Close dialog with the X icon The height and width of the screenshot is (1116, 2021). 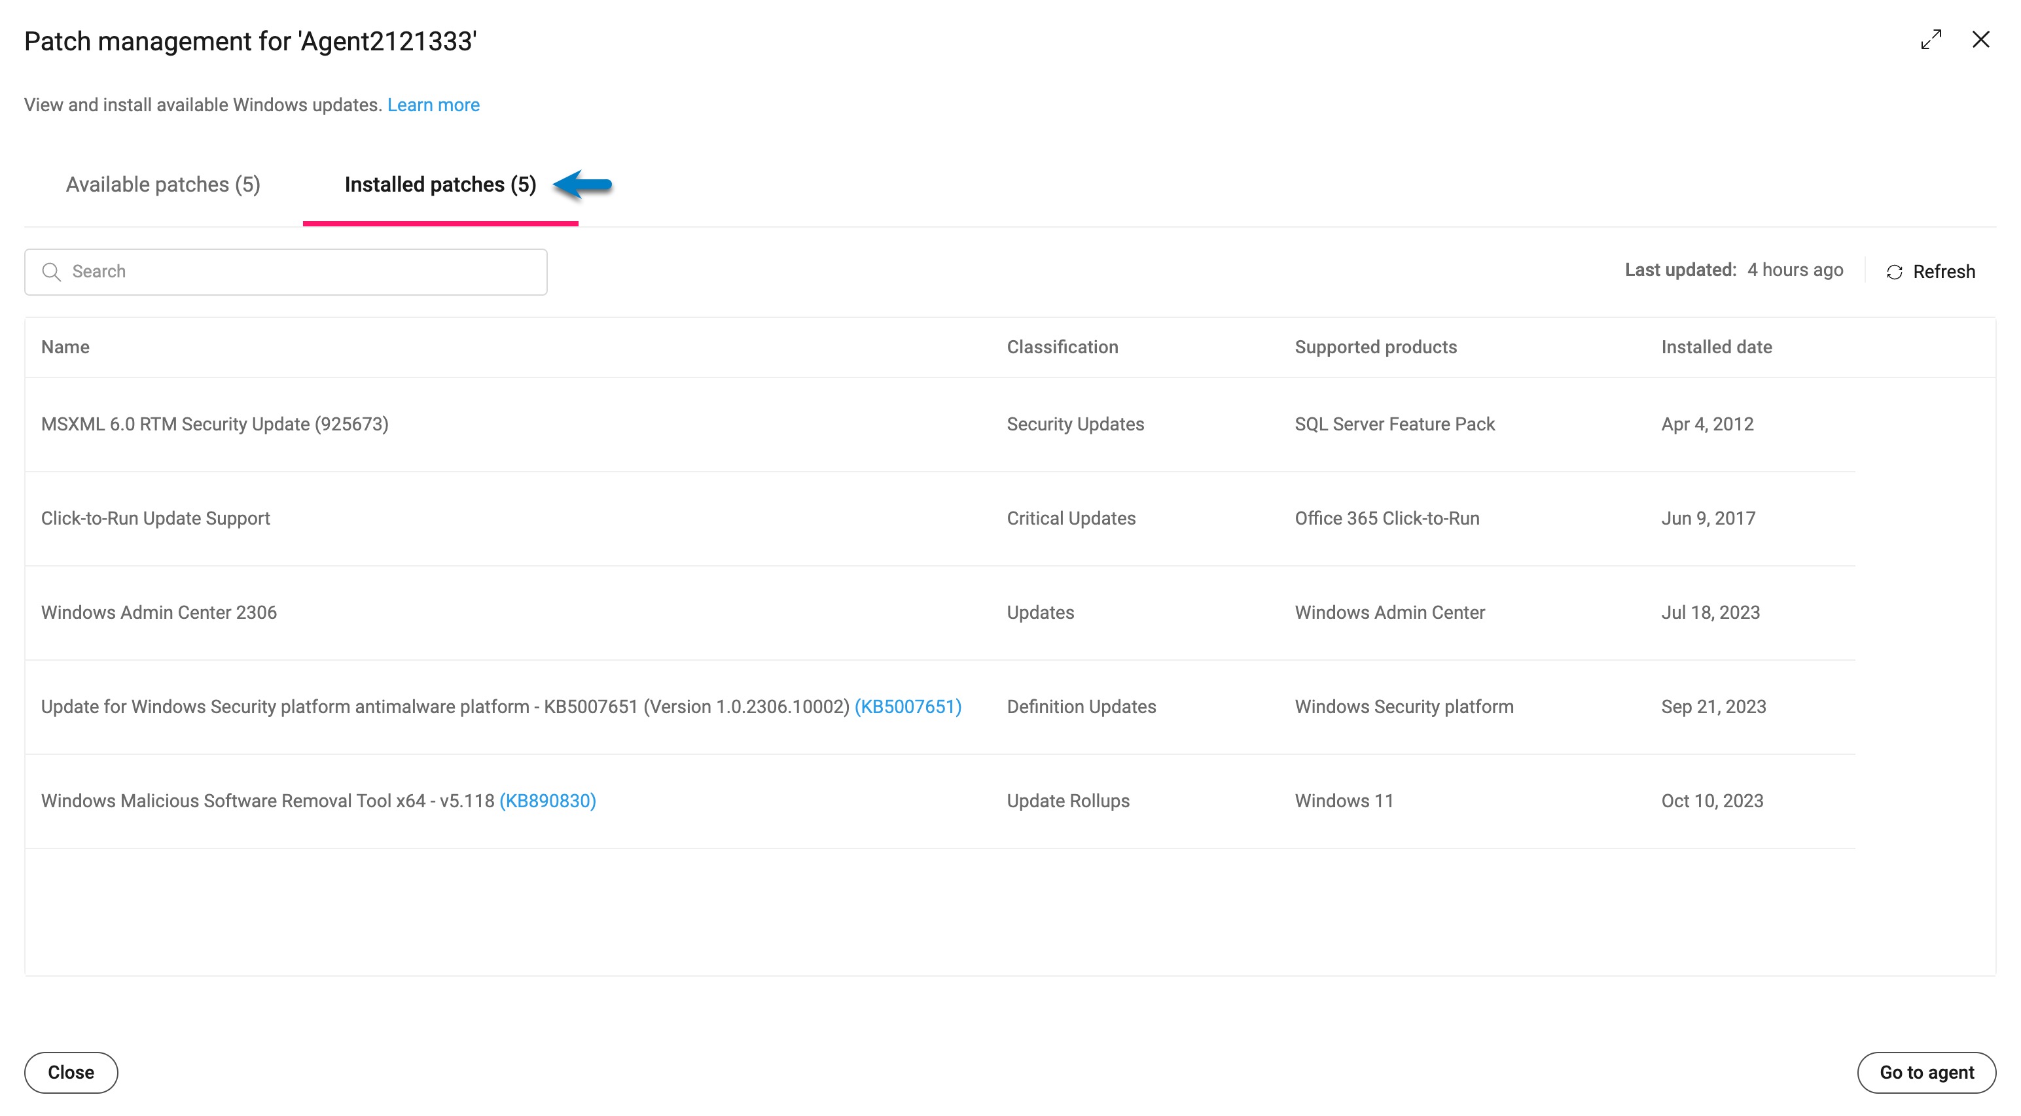(x=1980, y=39)
